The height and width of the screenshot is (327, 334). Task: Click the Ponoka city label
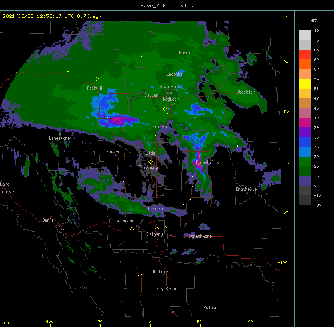[x=186, y=53]
